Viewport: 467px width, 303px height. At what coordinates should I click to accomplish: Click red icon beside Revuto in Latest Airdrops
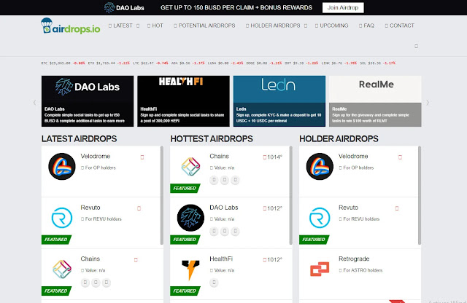tap(139, 208)
